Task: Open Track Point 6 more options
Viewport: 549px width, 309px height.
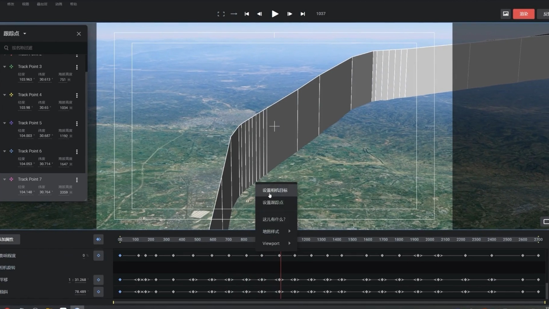Action: click(x=77, y=152)
